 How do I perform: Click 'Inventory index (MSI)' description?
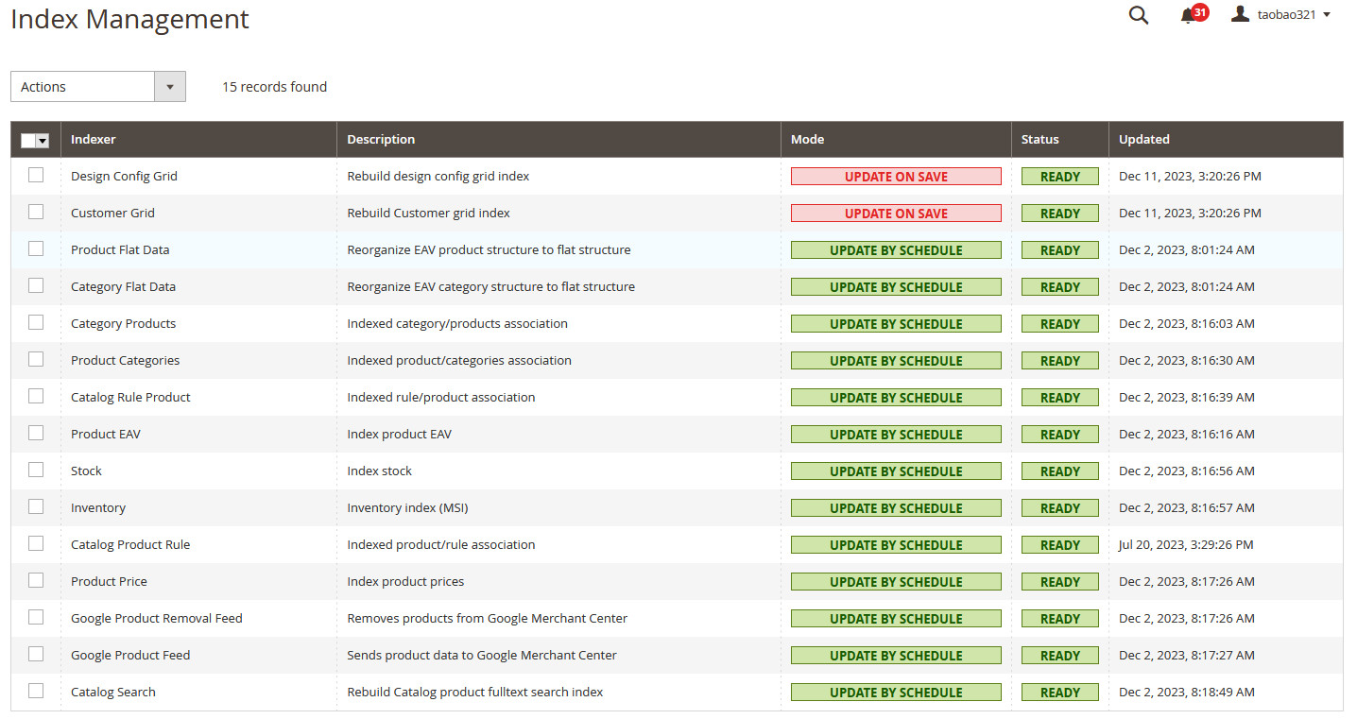point(407,507)
